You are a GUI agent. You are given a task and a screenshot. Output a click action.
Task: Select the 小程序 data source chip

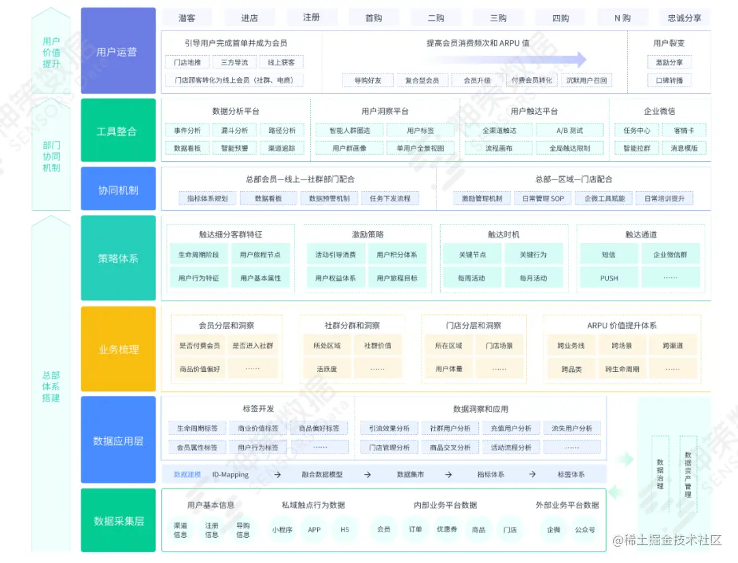click(x=282, y=530)
